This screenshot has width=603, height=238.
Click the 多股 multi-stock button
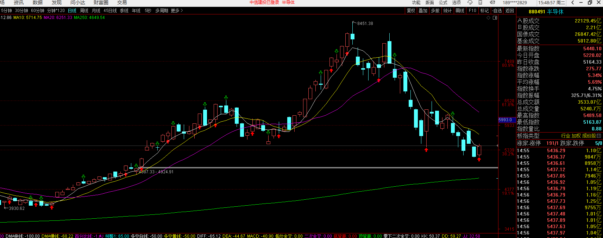tap(435, 11)
